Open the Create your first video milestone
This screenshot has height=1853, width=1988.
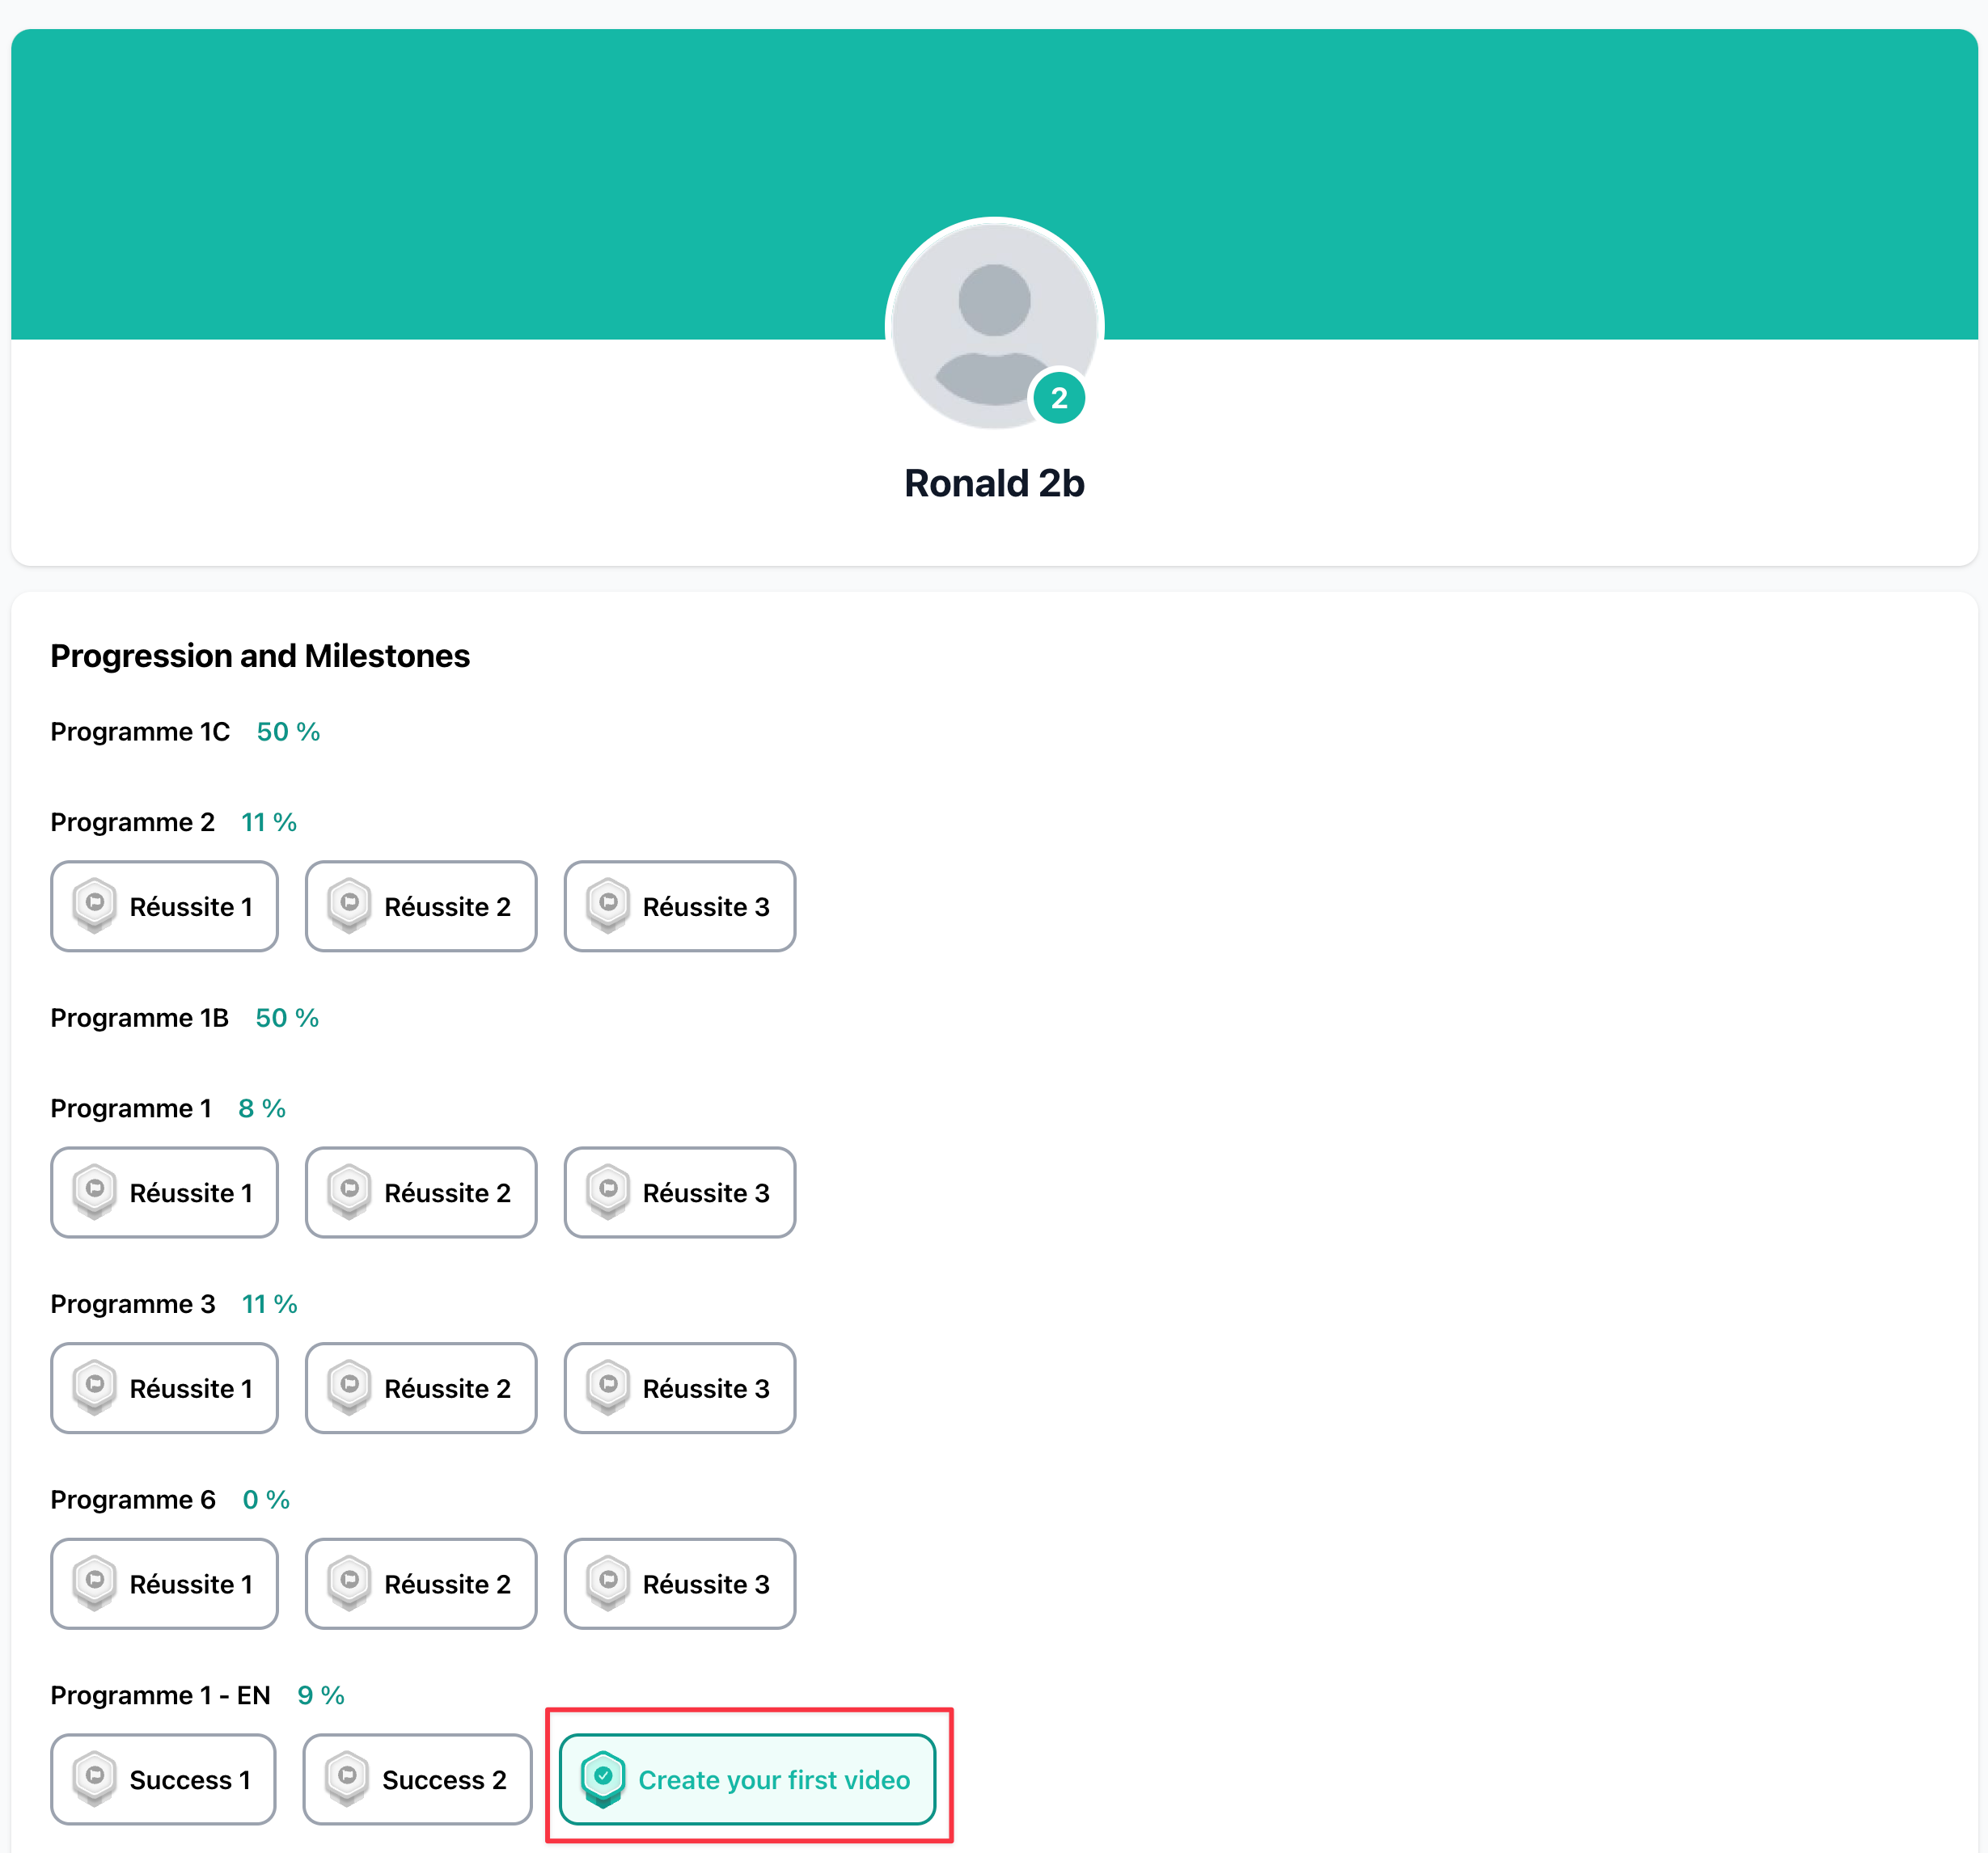pos(748,1780)
